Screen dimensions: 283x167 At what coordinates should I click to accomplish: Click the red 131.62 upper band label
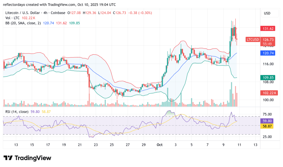pyautogui.click(x=268, y=29)
